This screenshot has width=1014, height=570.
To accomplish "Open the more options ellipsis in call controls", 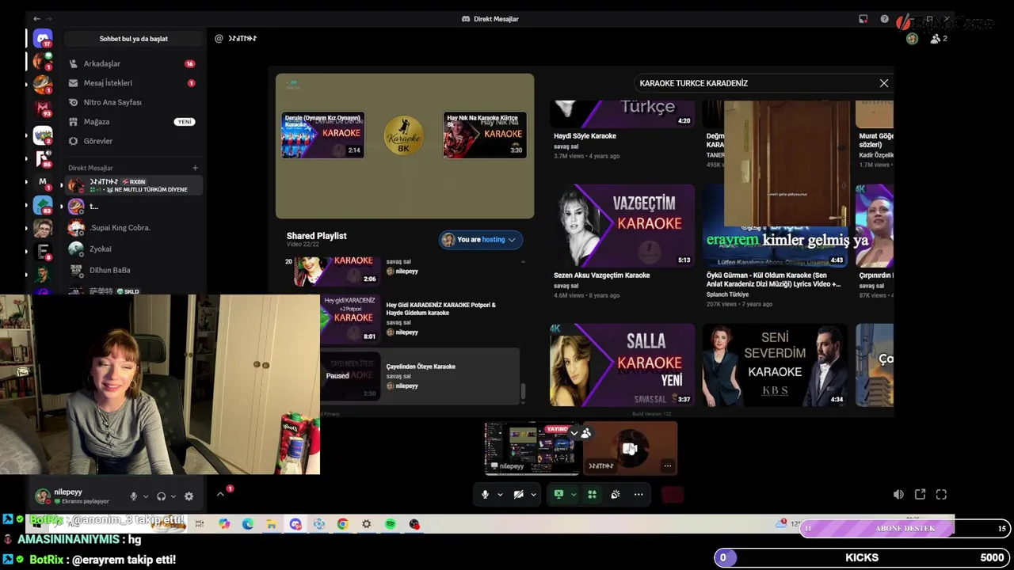I will coord(639,495).
